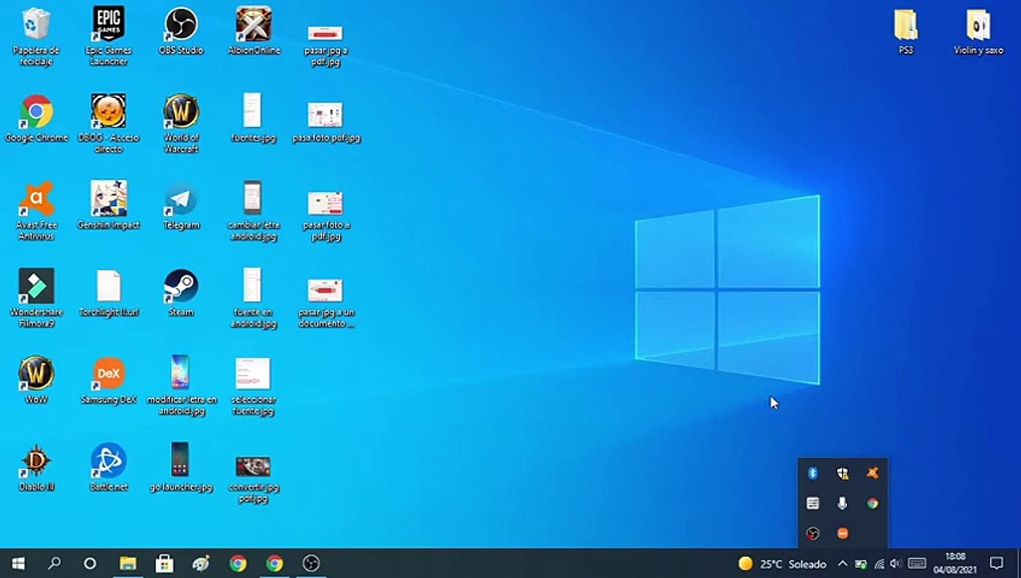Select the Avast Free Antivirus desktop icon
The image size is (1021, 578).
click(36, 211)
